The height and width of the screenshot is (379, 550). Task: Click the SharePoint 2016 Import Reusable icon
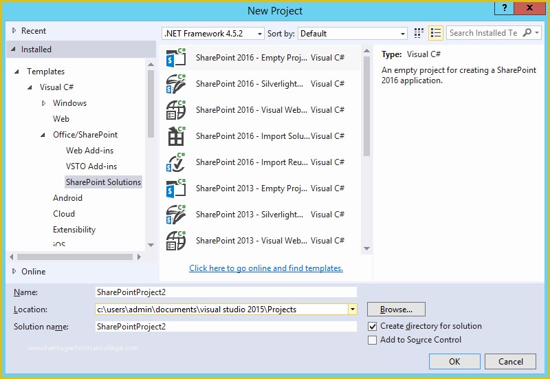(176, 162)
